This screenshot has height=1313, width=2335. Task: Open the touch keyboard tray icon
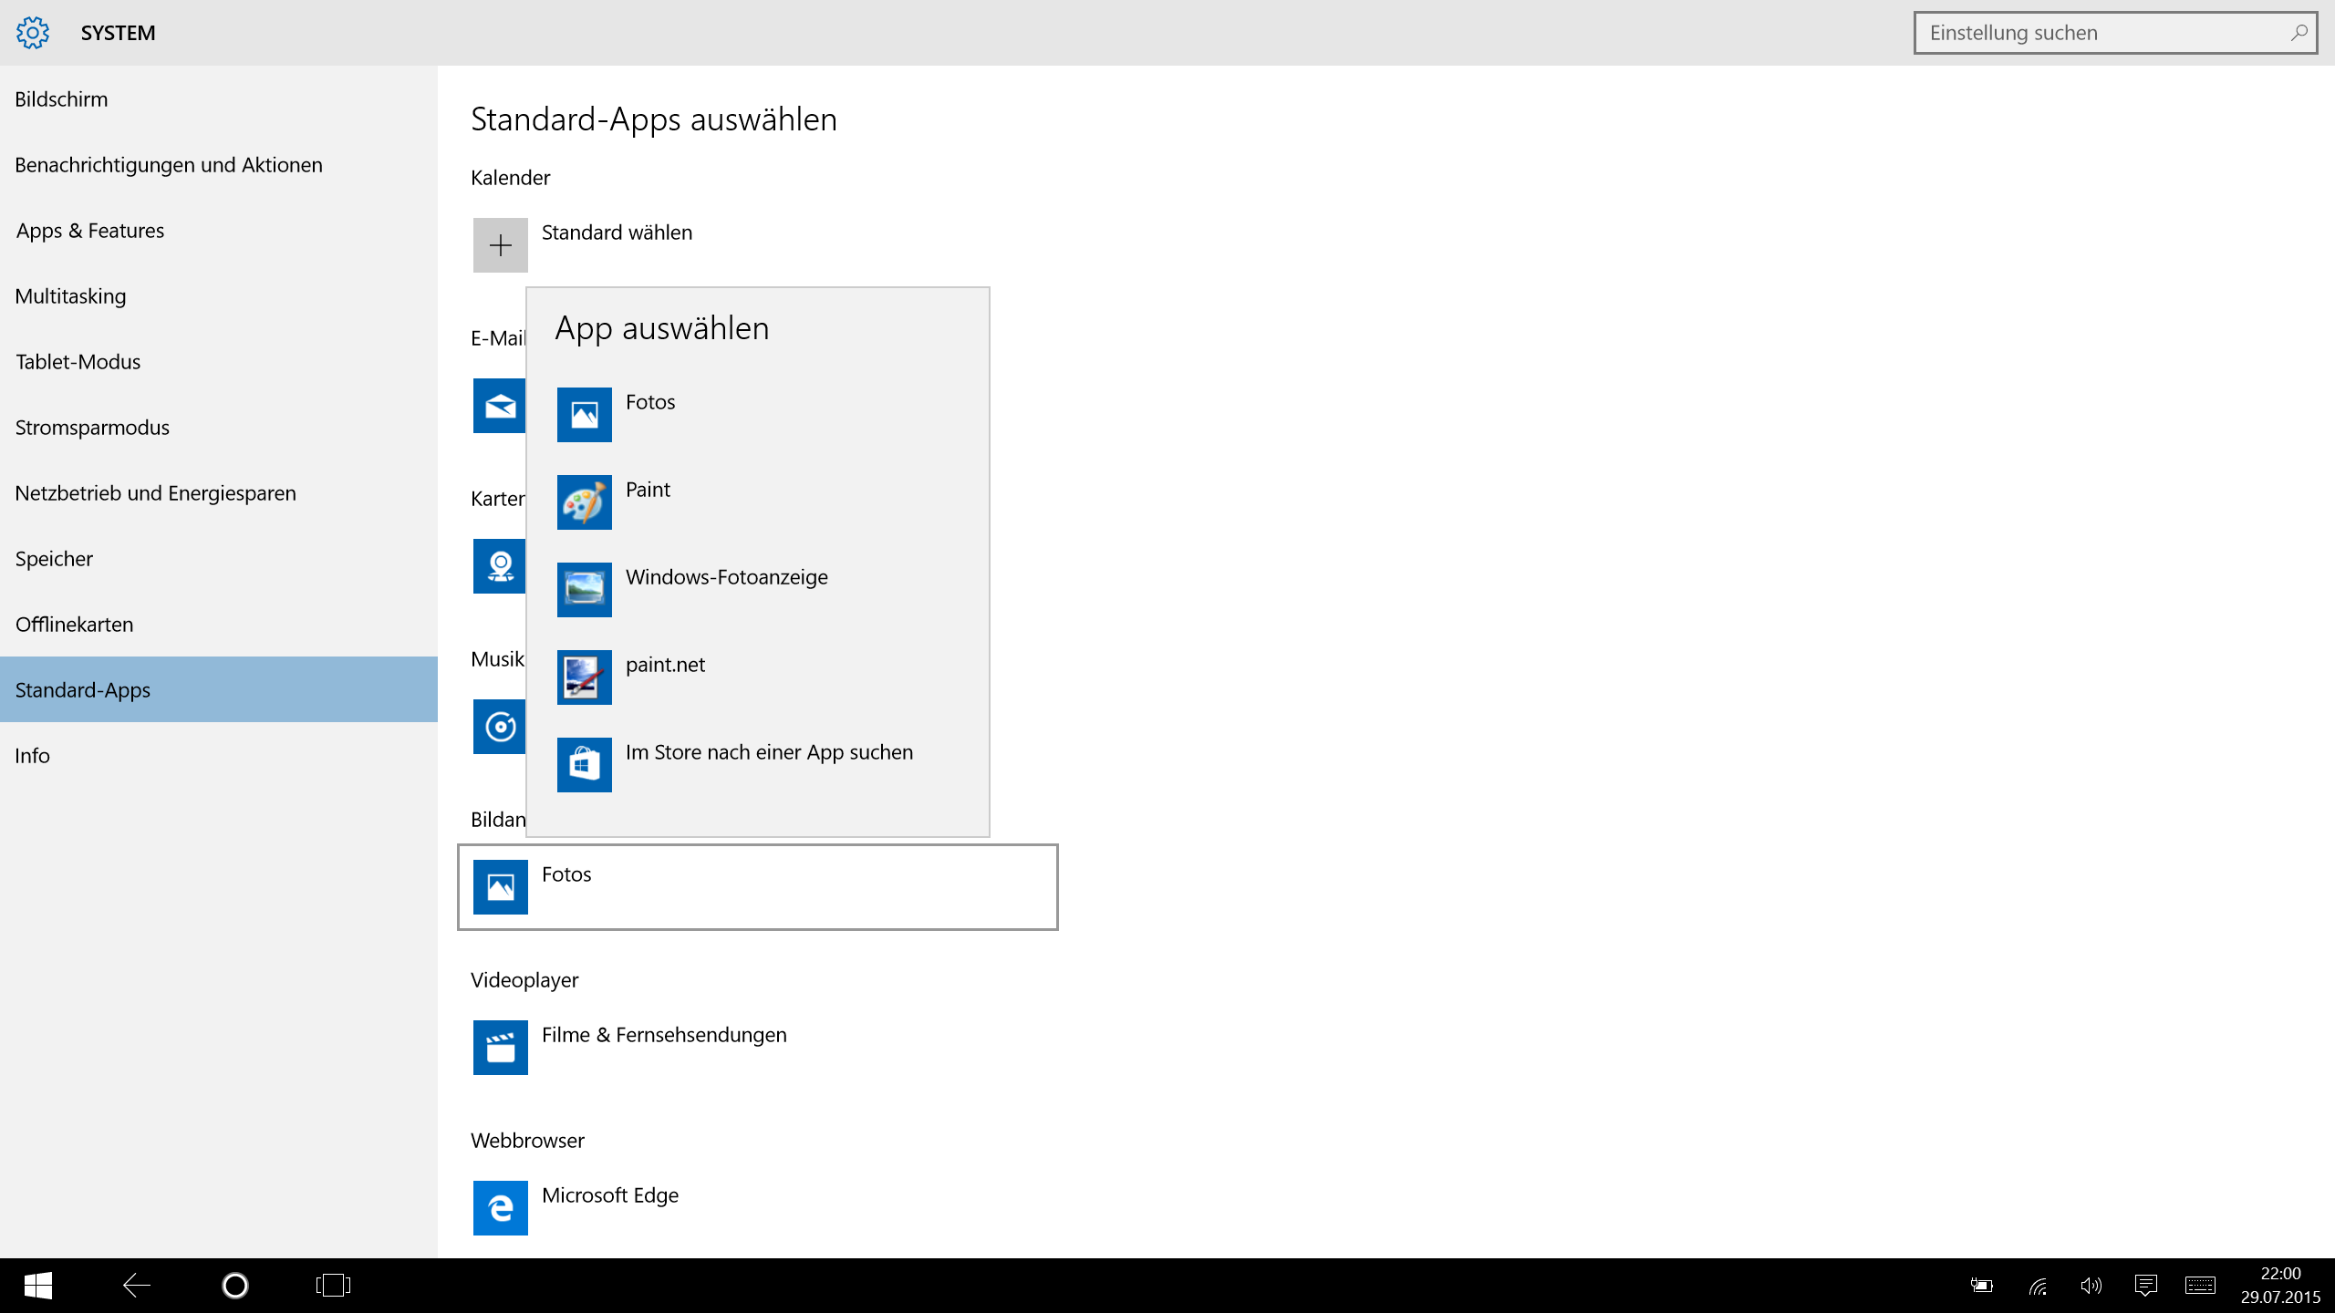[x=2200, y=1286]
